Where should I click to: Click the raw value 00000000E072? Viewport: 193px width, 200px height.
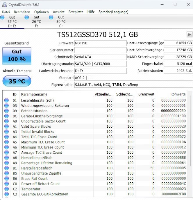click(x=174, y=137)
